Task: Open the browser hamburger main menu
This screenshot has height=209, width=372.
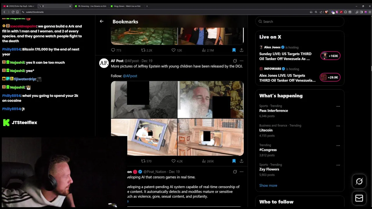Action: (x=370, y=12)
